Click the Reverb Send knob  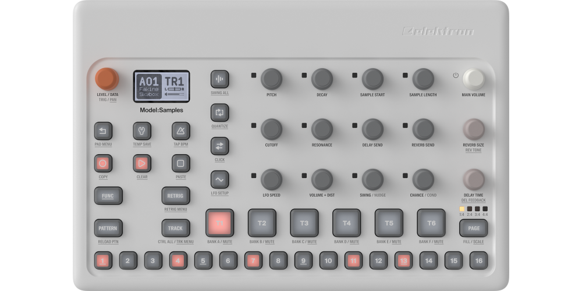tap(423, 129)
